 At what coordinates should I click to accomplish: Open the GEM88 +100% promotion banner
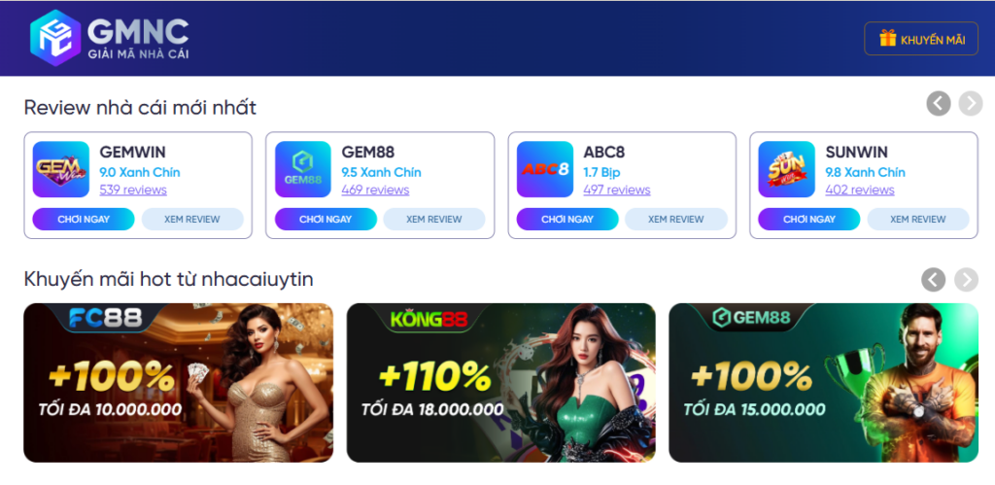click(824, 383)
